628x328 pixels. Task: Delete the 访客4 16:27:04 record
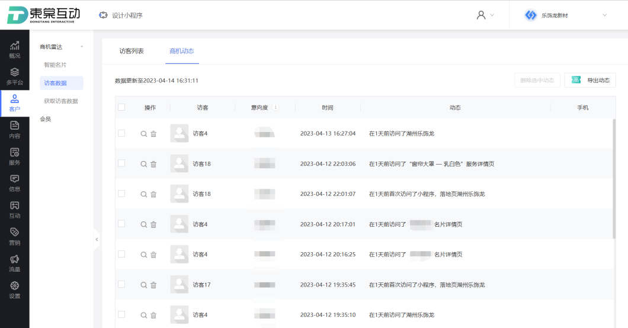coord(153,134)
